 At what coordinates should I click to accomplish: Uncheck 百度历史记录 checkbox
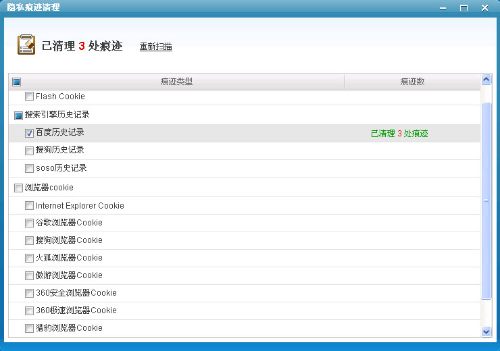tap(29, 133)
